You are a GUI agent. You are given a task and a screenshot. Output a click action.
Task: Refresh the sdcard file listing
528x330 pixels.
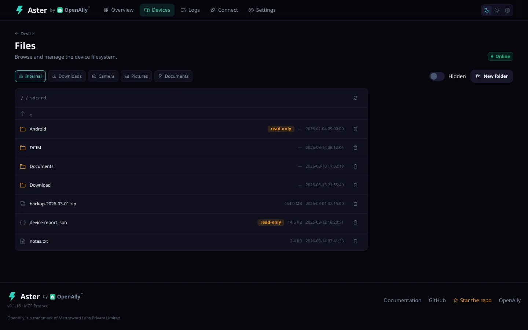[x=355, y=98]
